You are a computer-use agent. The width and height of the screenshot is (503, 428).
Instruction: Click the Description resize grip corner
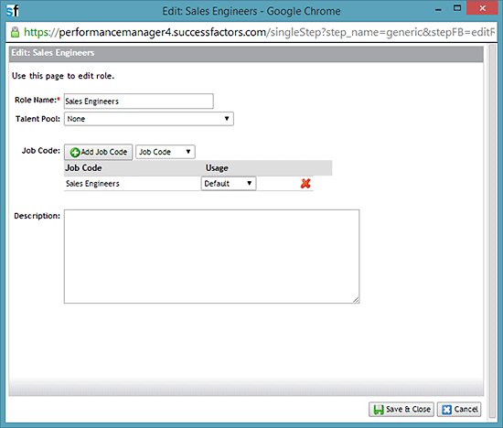(356, 300)
